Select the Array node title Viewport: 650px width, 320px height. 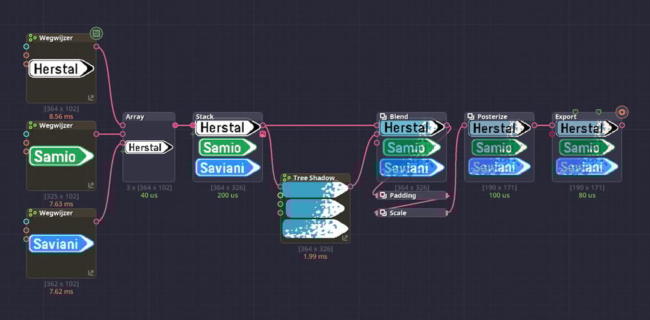click(135, 116)
